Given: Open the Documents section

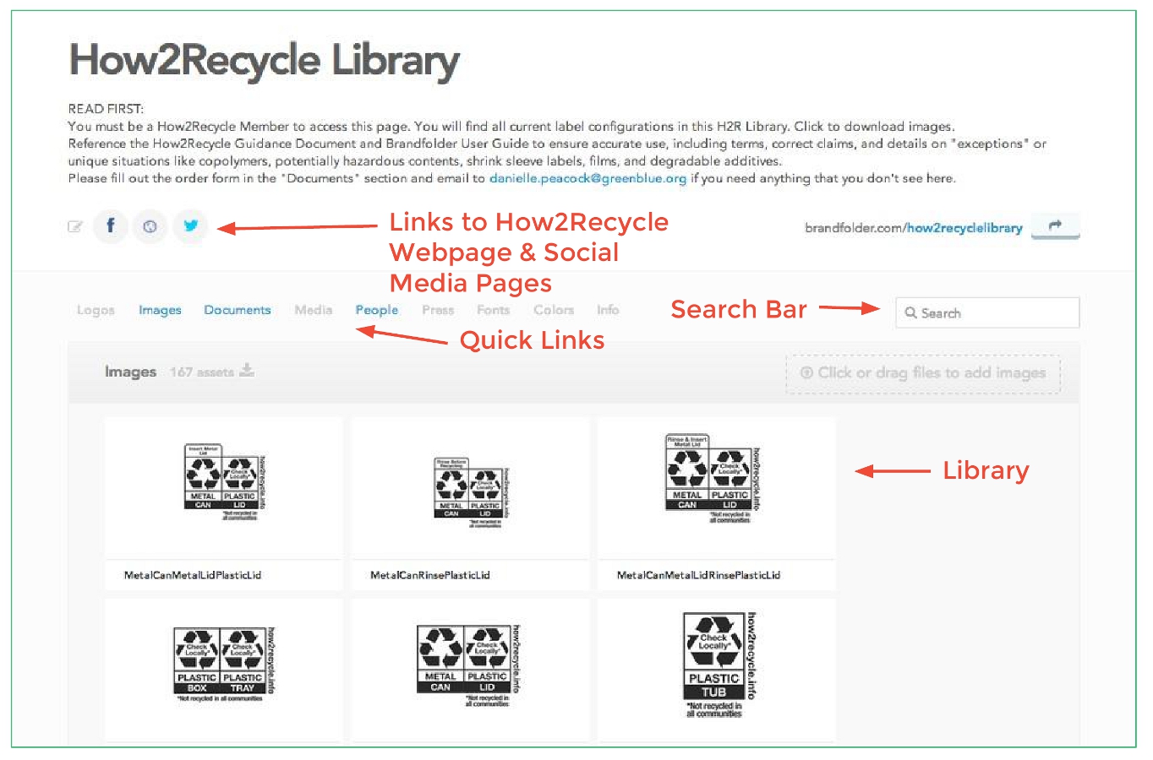Looking at the screenshot, I should pyautogui.click(x=237, y=310).
